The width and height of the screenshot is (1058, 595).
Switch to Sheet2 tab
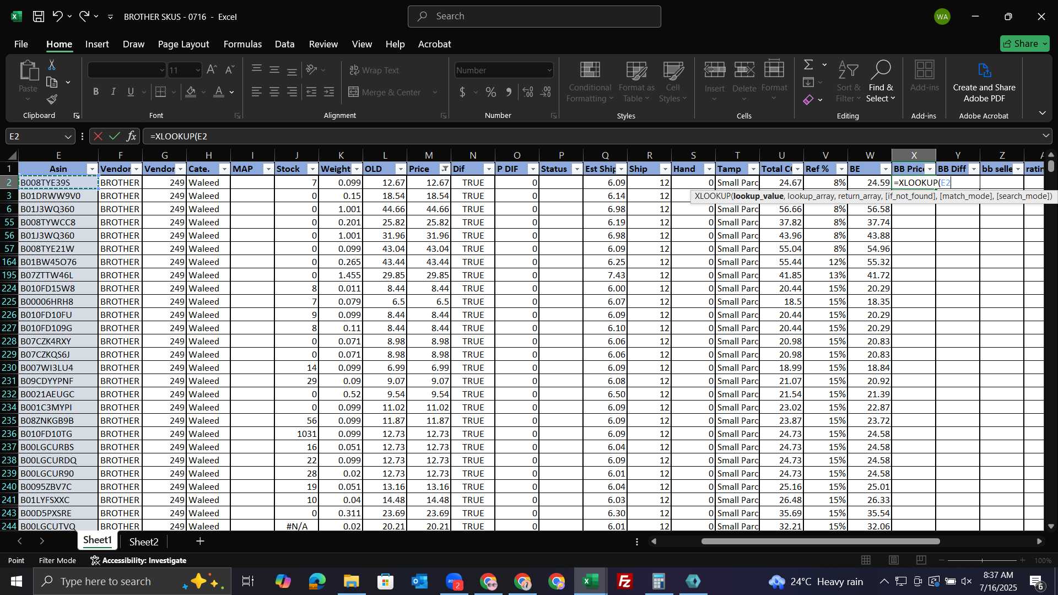pos(144,542)
